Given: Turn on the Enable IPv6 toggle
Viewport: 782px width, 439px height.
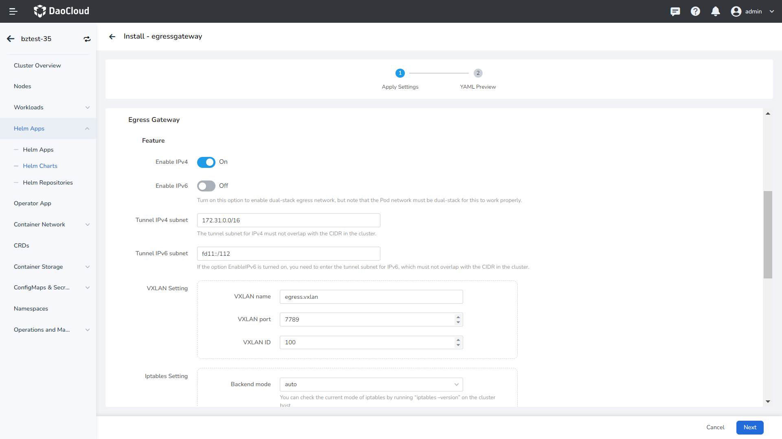Looking at the screenshot, I should point(206,186).
